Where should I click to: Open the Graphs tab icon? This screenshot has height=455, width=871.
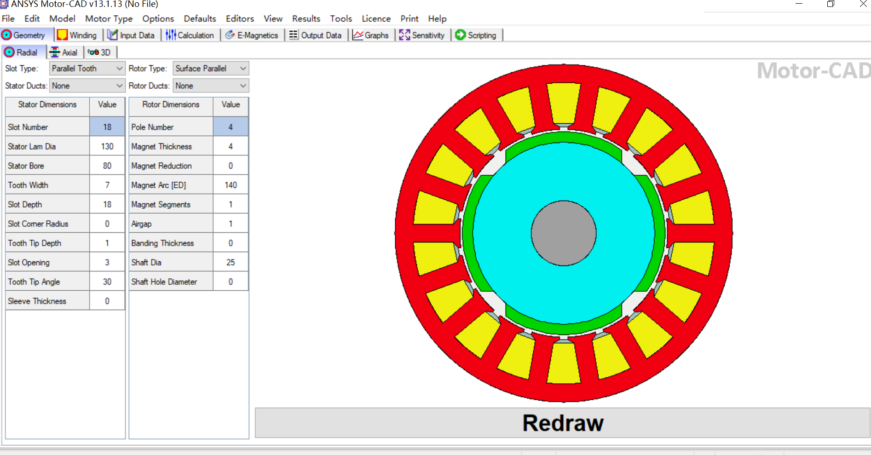(x=358, y=35)
